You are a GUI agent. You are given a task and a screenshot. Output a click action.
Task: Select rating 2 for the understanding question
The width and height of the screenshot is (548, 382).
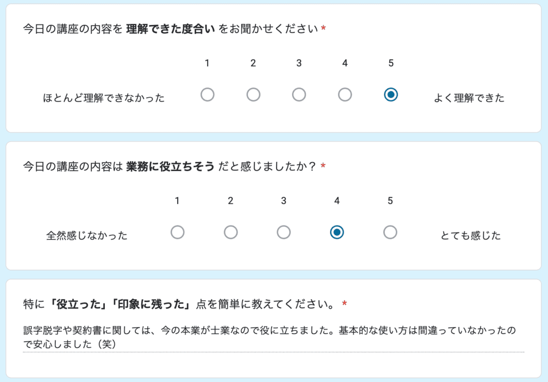tap(253, 95)
